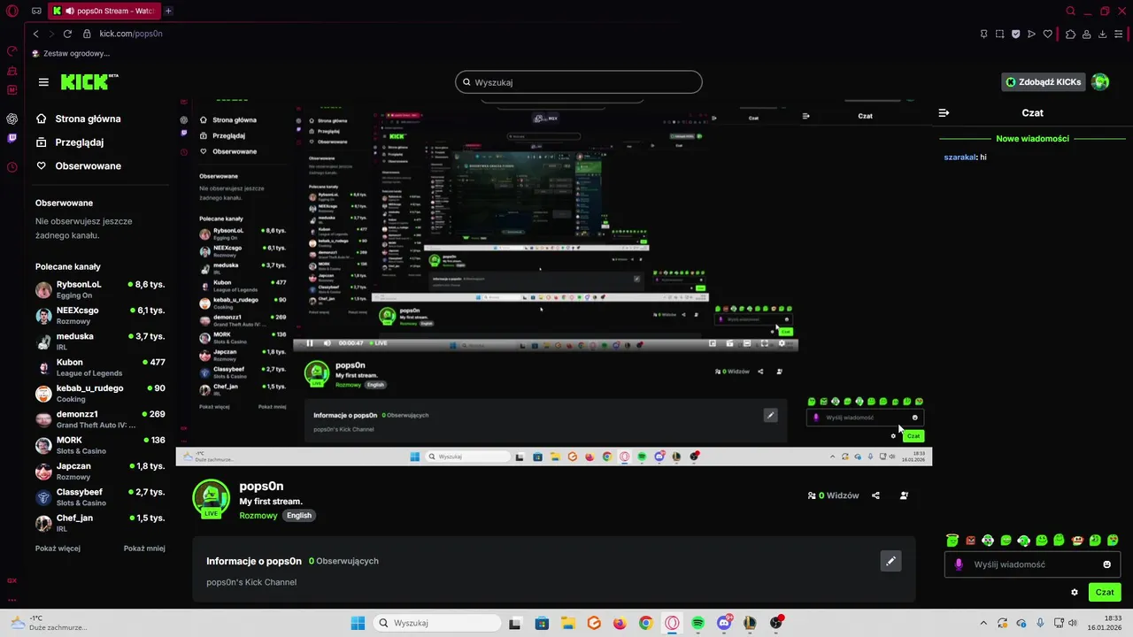
Task: Open the taskbar weather widget
Action: [x=49, y=623]
